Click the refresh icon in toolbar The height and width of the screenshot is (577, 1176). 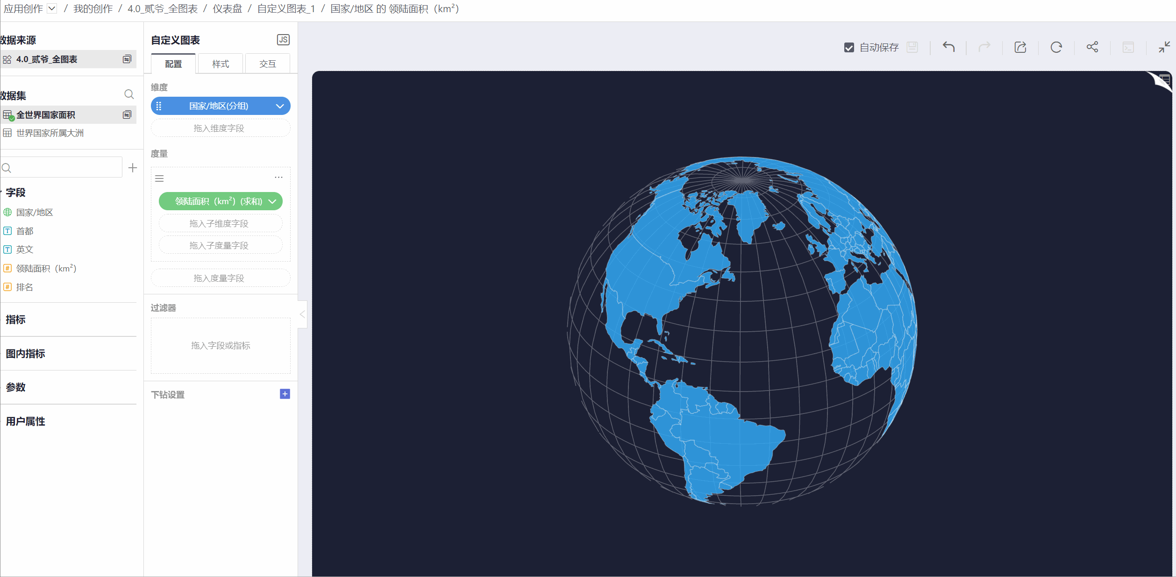1056,47
